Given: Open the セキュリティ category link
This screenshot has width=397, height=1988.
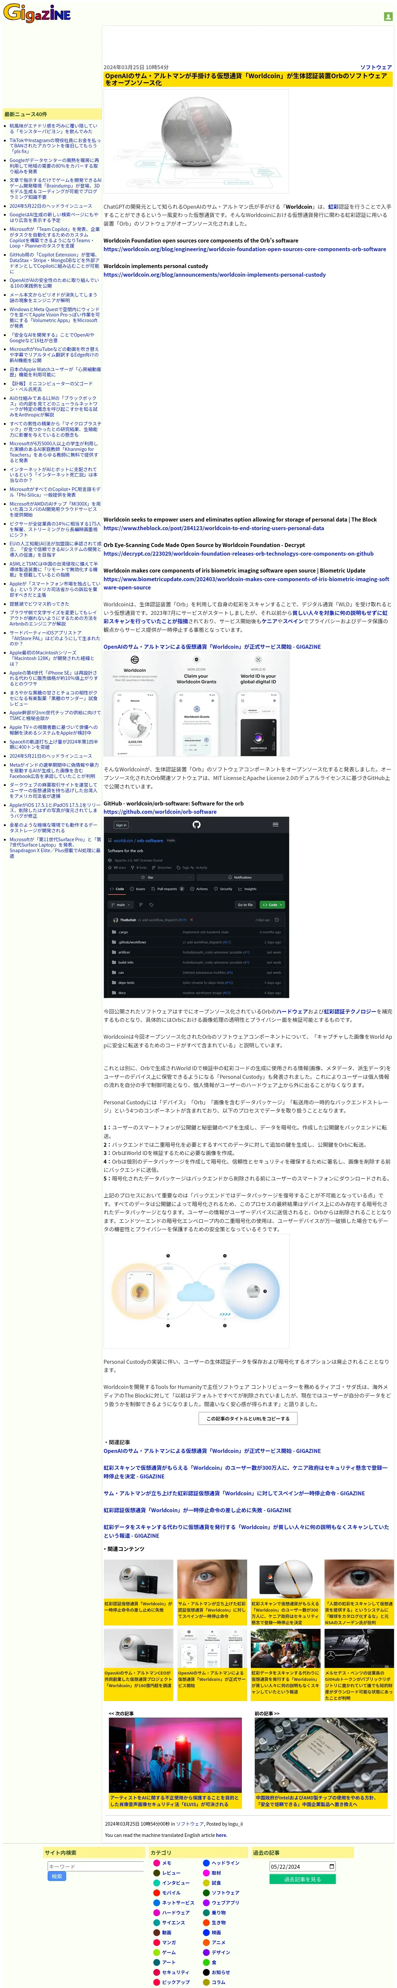Looking at the screenshot, I should 176,1972.
